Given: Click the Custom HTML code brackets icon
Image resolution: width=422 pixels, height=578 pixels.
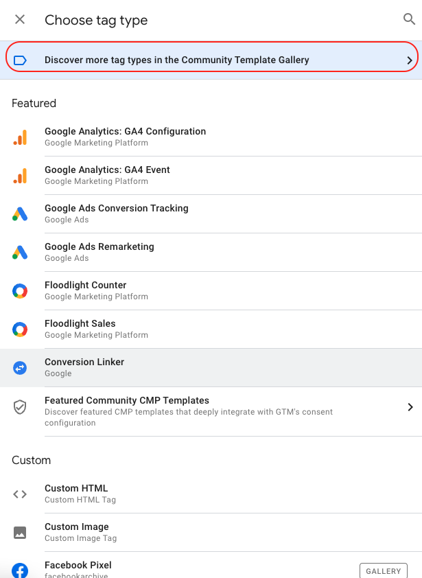Looking at the screenshot, I should point(20,494).
